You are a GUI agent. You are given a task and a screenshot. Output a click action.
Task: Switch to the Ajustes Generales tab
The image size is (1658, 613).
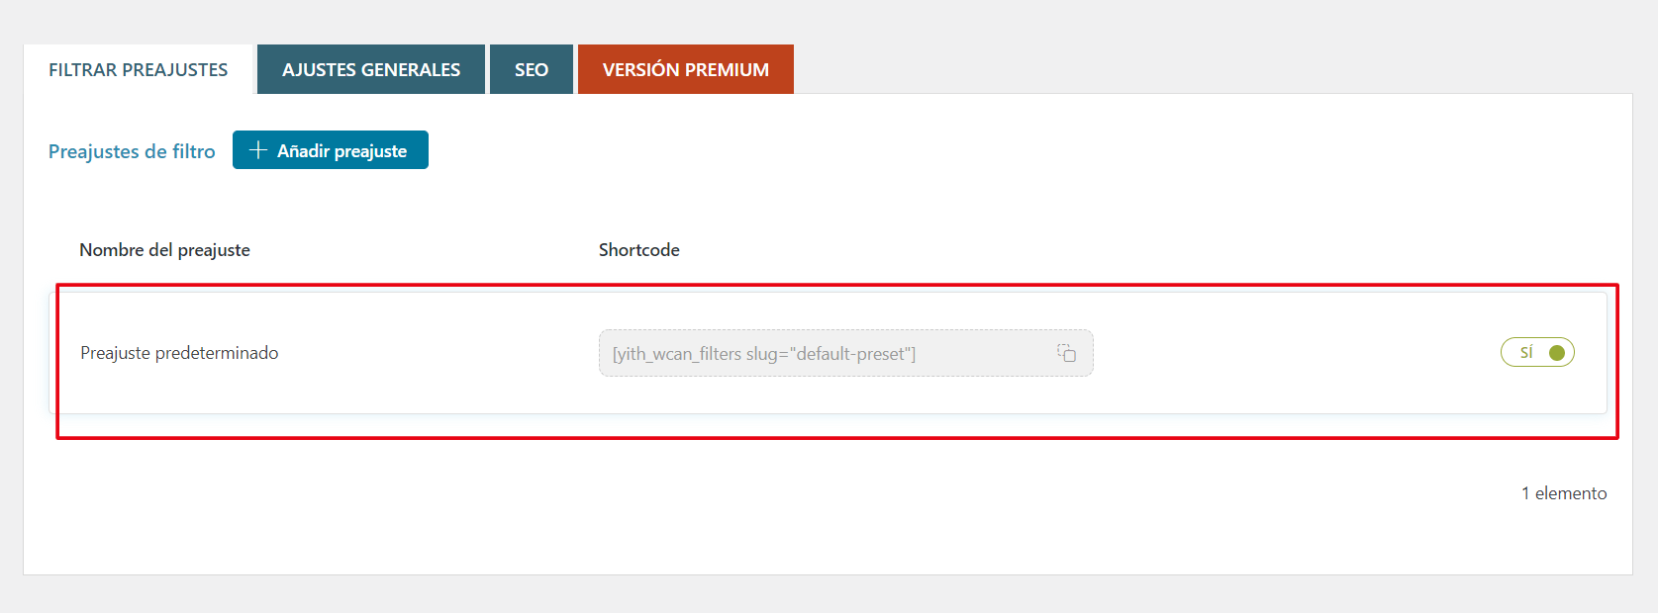coord(371,69)
